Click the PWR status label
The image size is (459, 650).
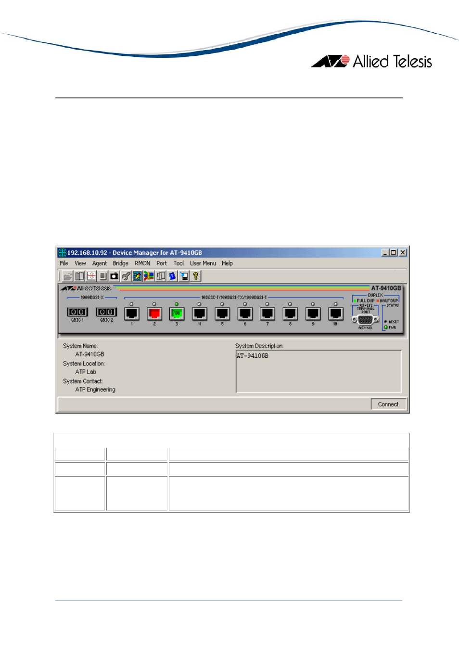click(x=393, y=327)
